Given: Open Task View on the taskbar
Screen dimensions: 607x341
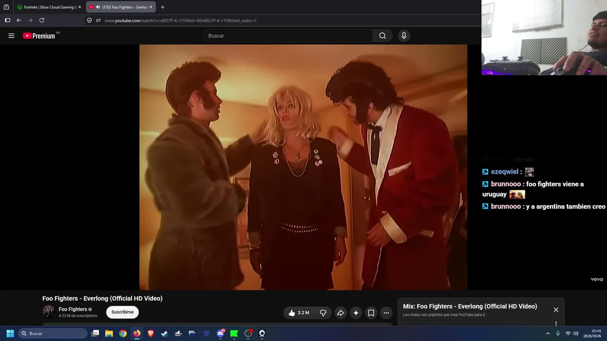Looking at the screenshot, I should [x=95, y=333].
